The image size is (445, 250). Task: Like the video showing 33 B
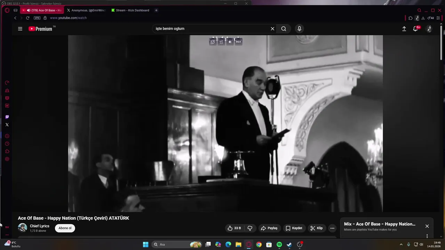click(234, 228)
